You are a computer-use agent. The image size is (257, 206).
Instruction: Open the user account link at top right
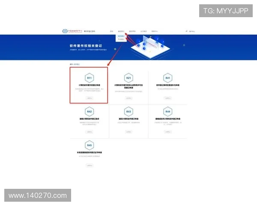(191, 31)
